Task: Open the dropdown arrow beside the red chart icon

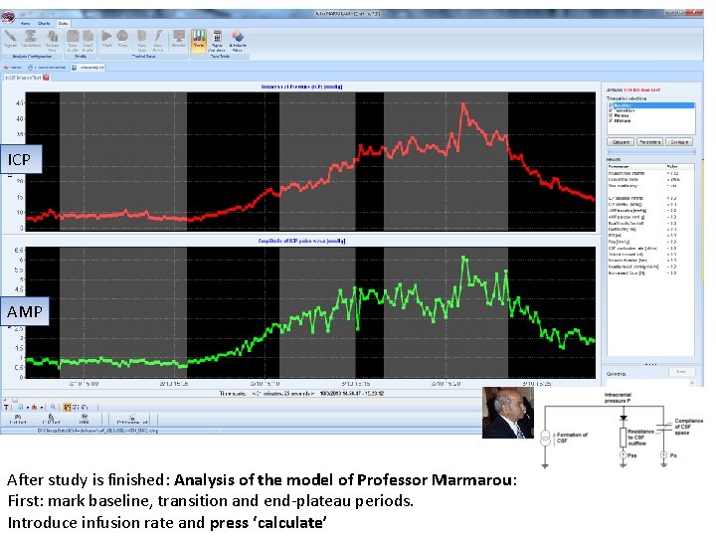Action: pyautogui.click(x=42, y=408)
